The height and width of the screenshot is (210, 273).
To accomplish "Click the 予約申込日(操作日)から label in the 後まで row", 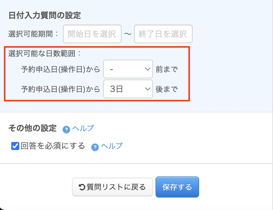I will pyautogui.click(x=60, y=89).
